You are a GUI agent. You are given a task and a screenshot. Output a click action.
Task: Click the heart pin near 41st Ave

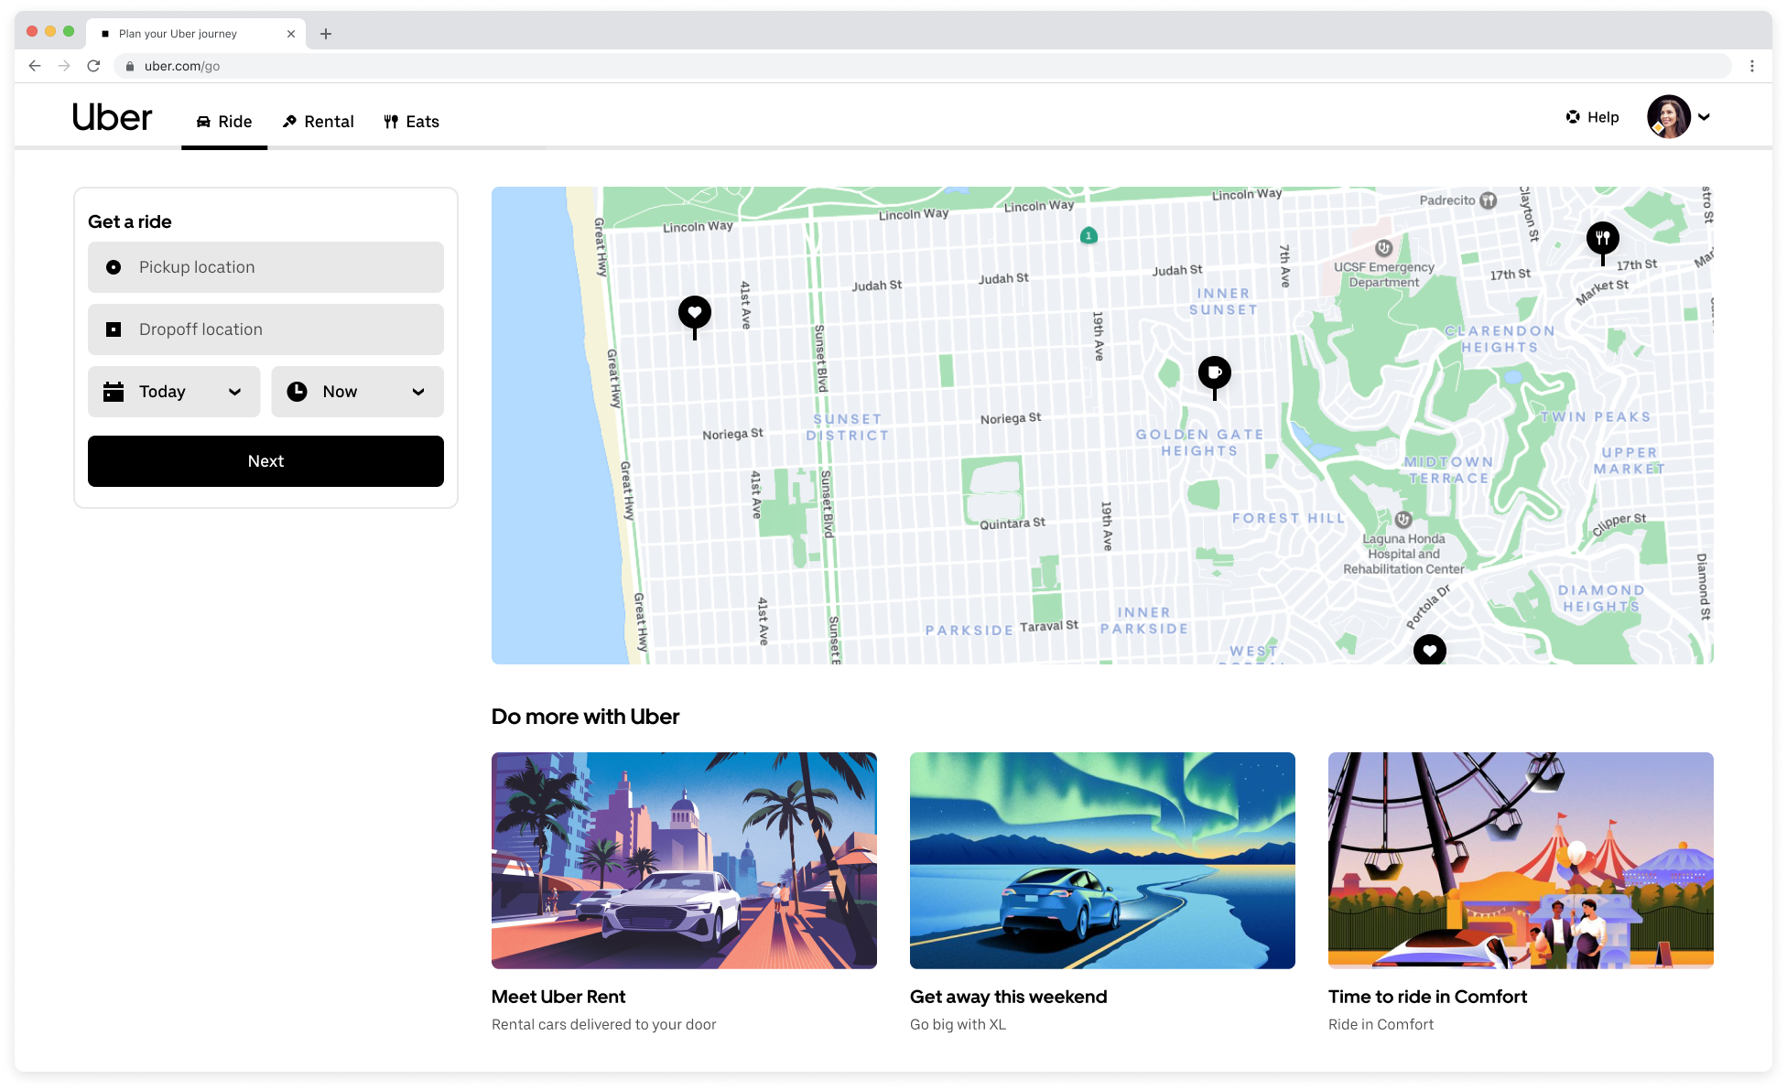pyautogui.click(x=695, y=313)
